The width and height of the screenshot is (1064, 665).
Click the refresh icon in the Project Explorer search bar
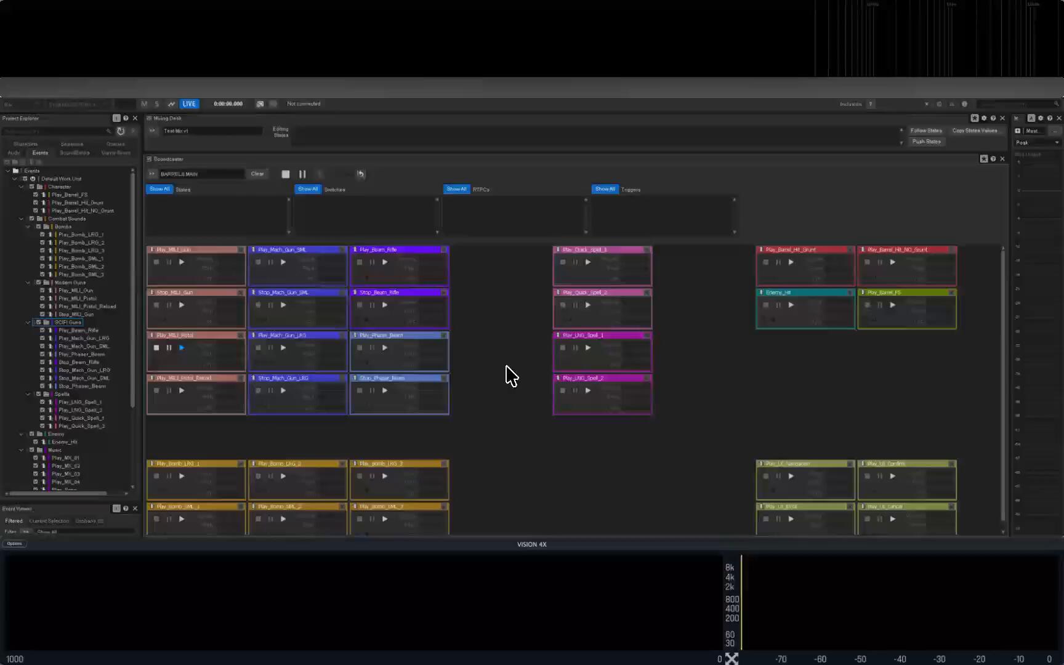(121, 131)
